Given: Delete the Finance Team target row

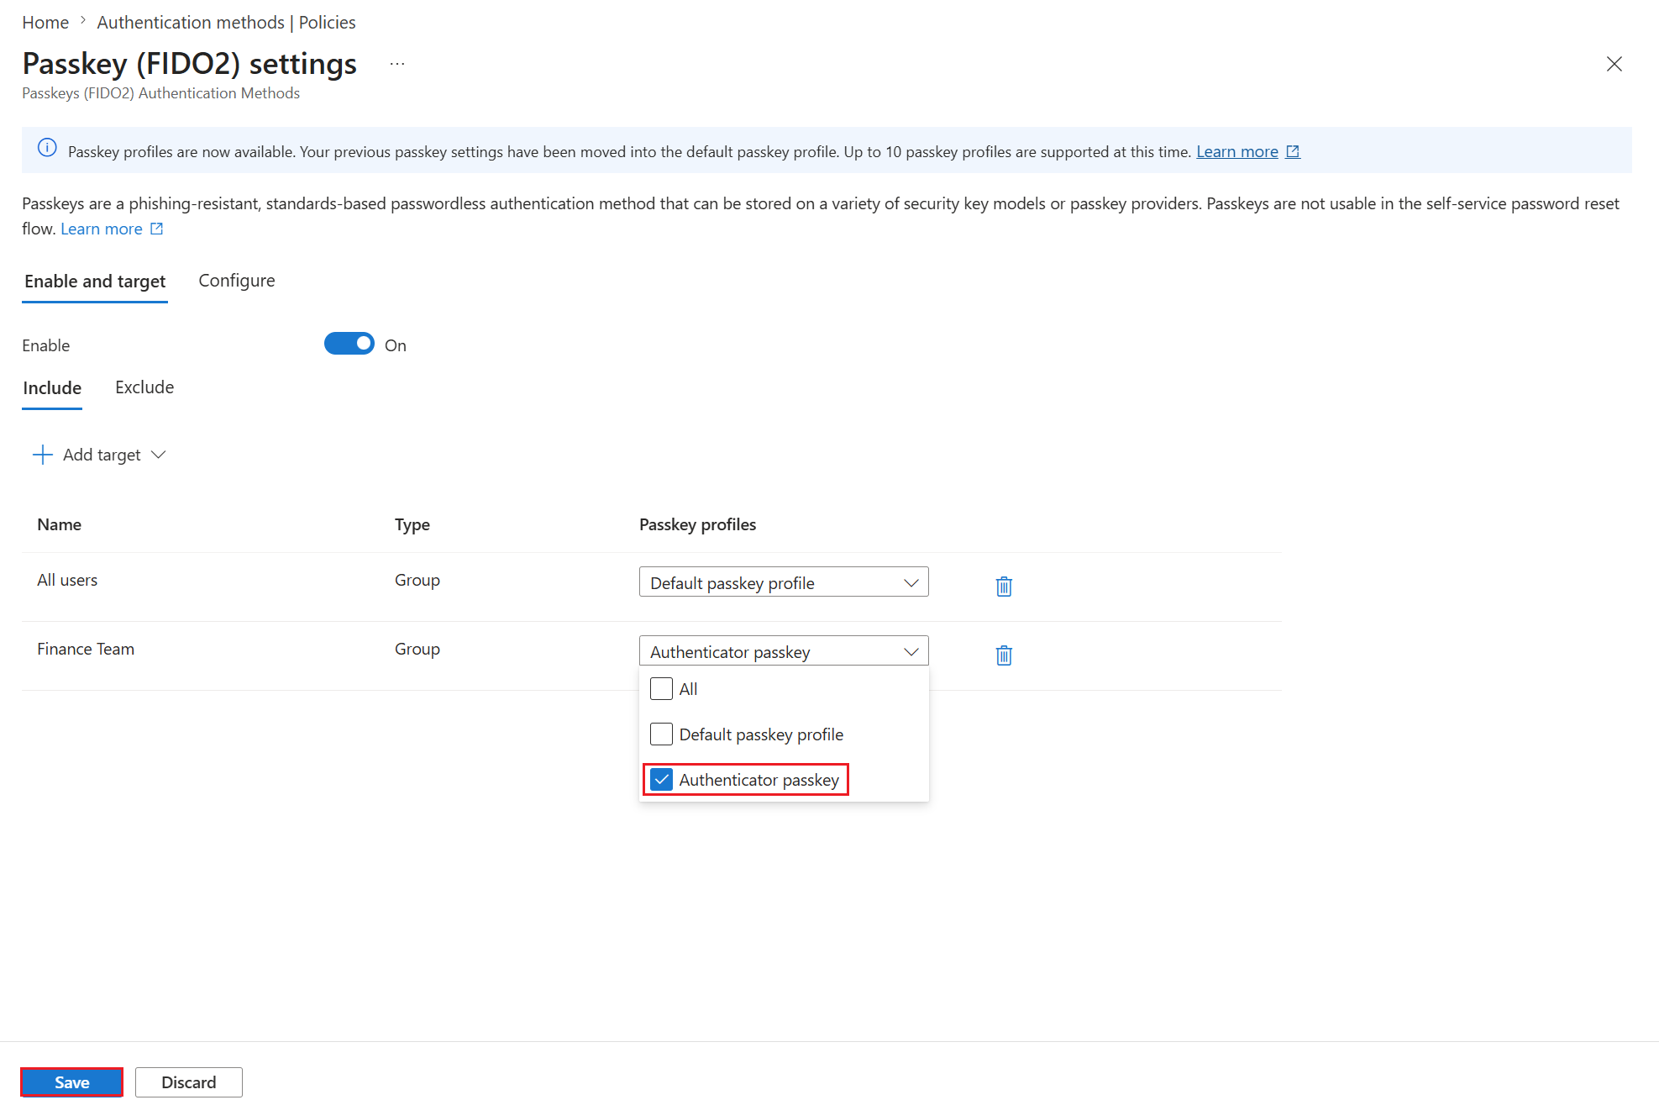Looking at the screenshot, I should (x=1004, y=655).
